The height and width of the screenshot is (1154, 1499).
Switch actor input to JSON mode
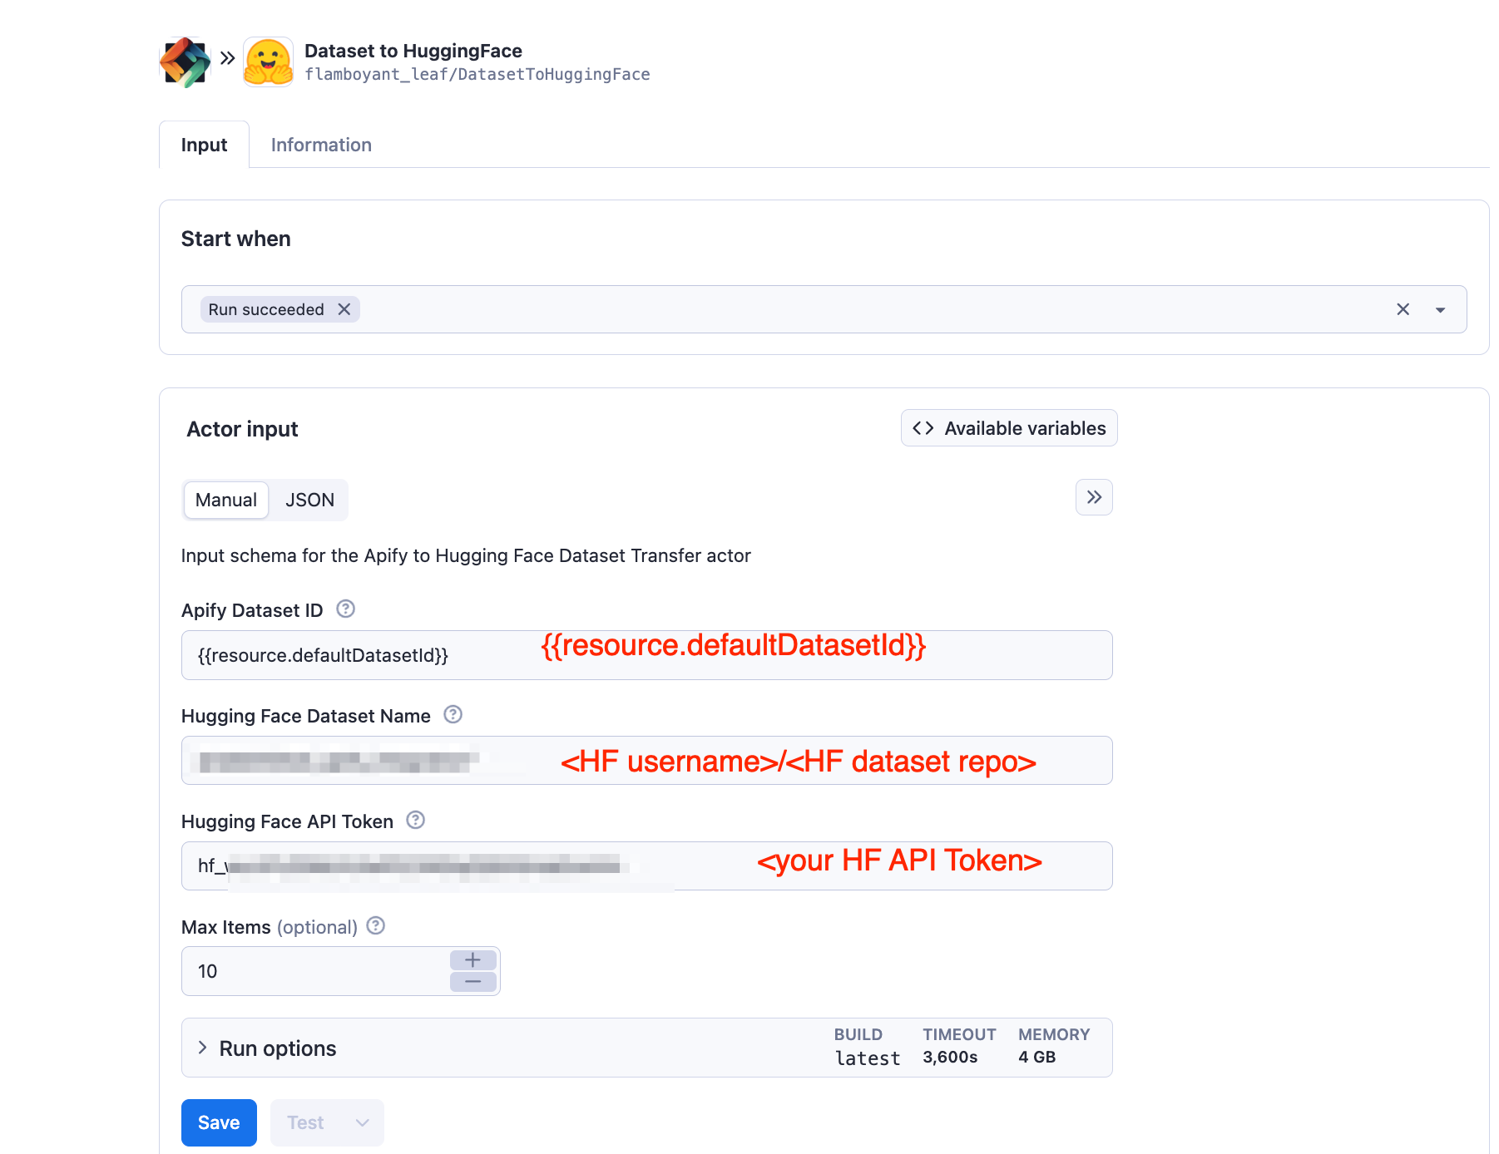pos(309,500)
